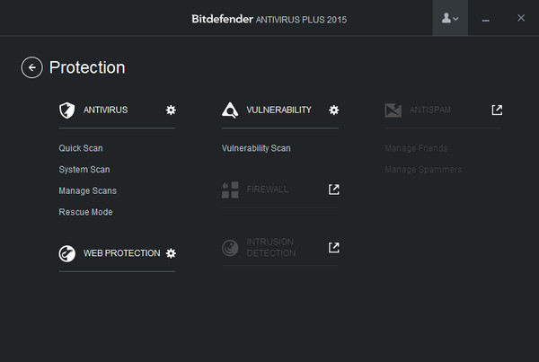Image resolution: width=539 pixels, height=362 pixels.
Task: Open Manage Friends list
Action: tap(416, 148)
